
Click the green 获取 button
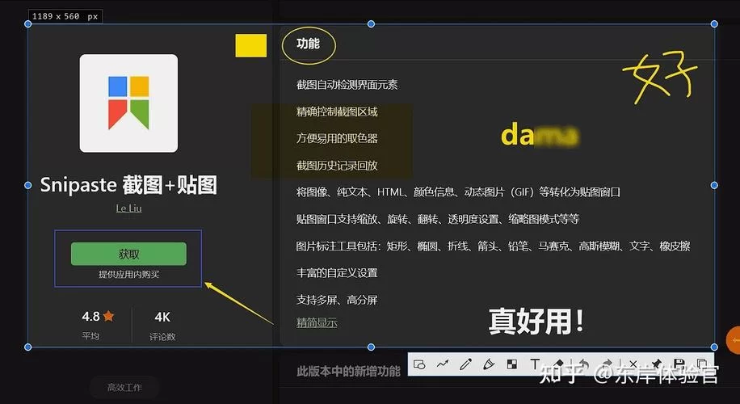click(x=128, y=254)
